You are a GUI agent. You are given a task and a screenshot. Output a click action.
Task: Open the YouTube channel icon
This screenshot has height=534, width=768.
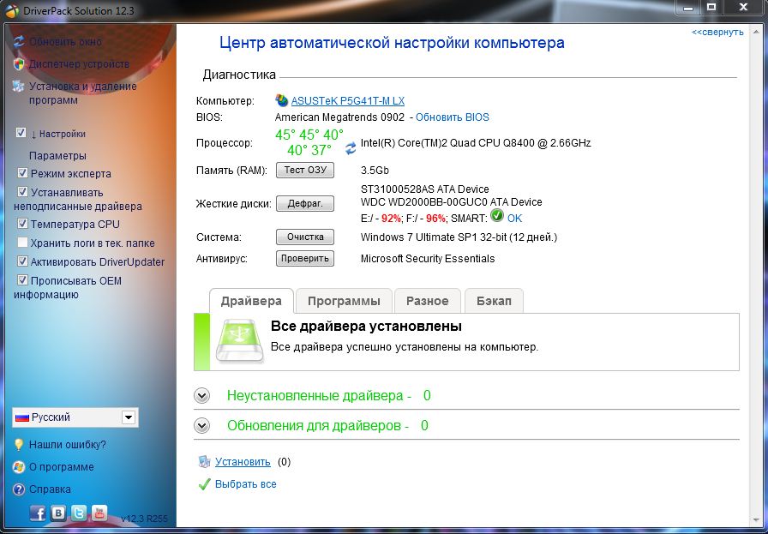99,513
